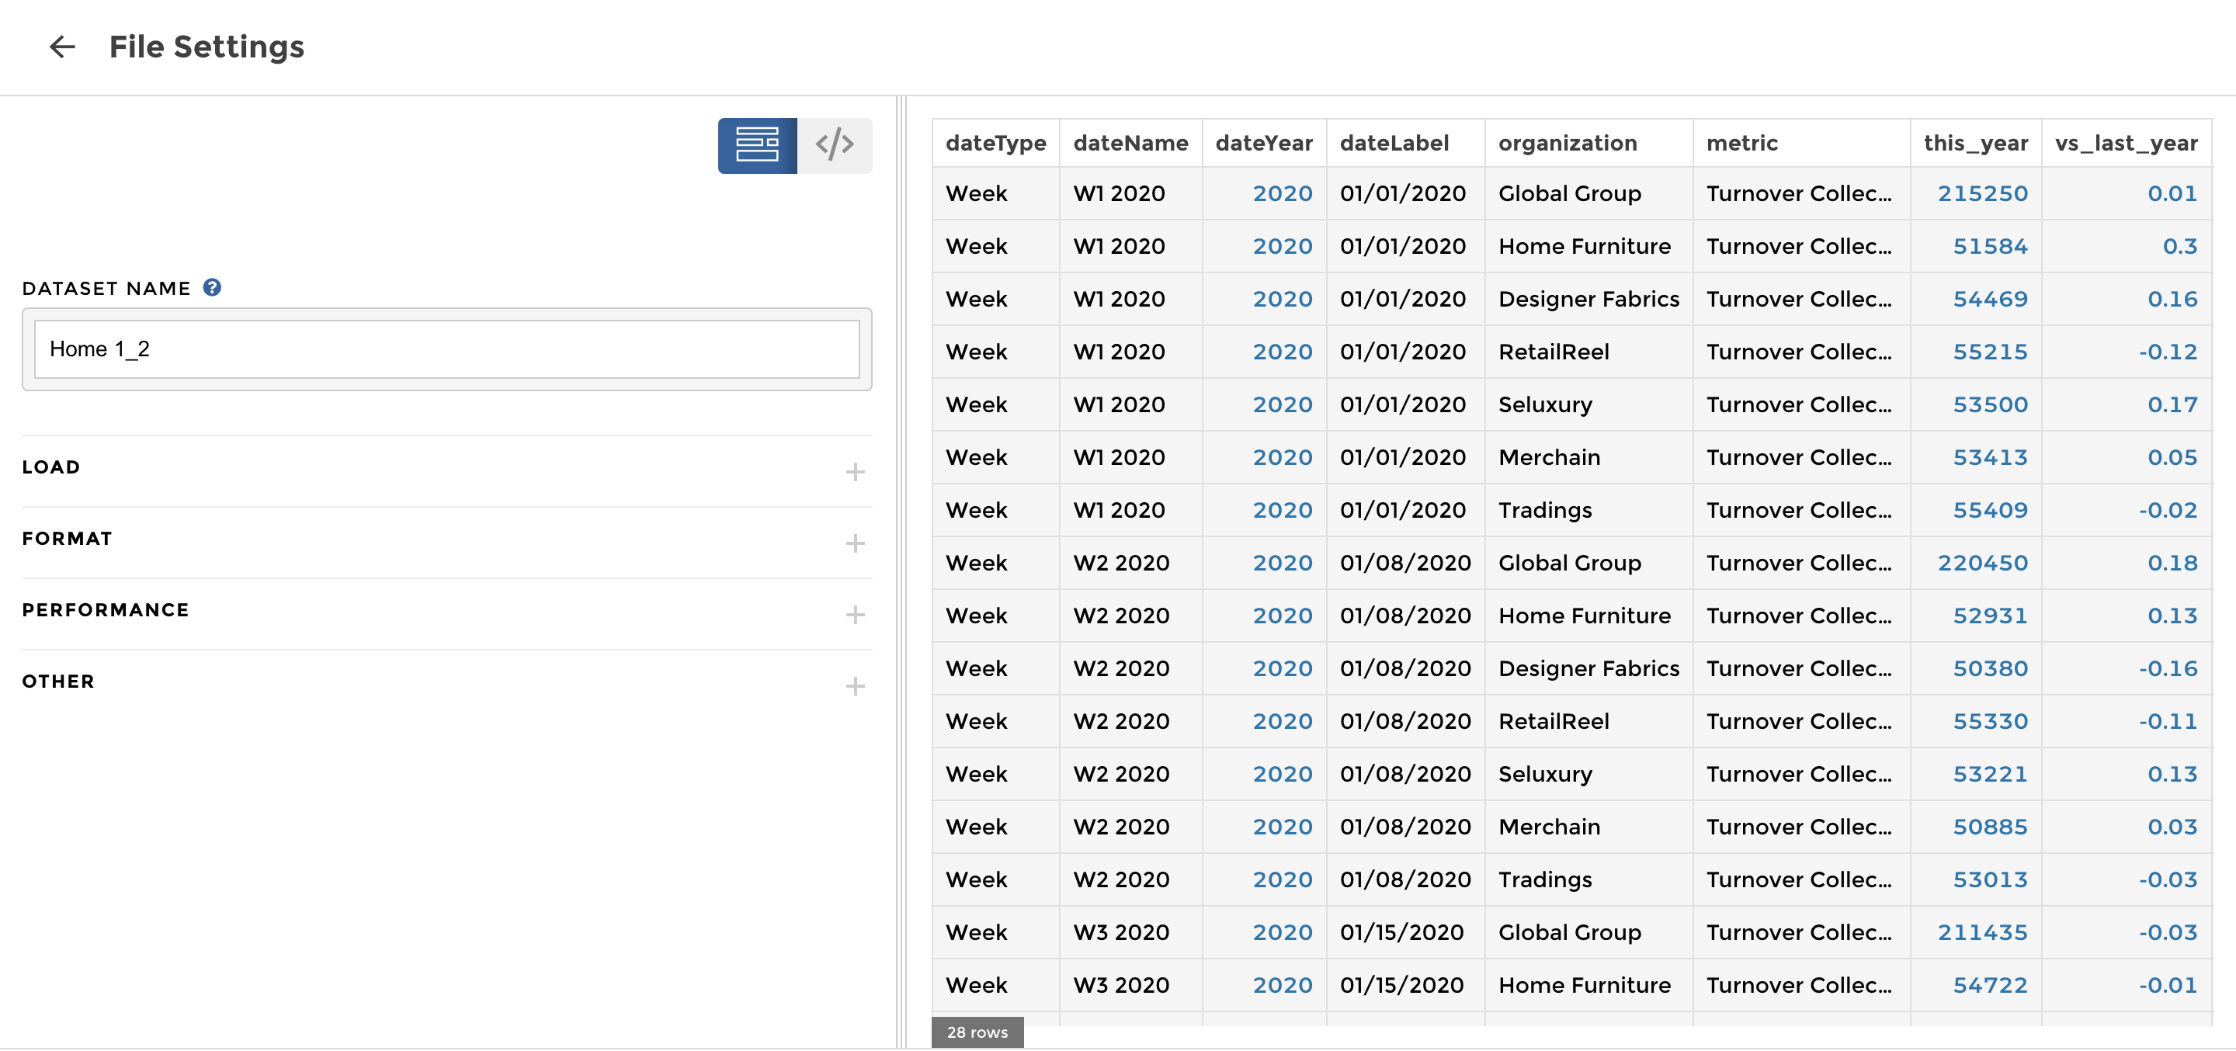Viewport: 2236px width, 1051px height.
Task: Expand the FORMAT section plus icon
Action: coord(855,543)
